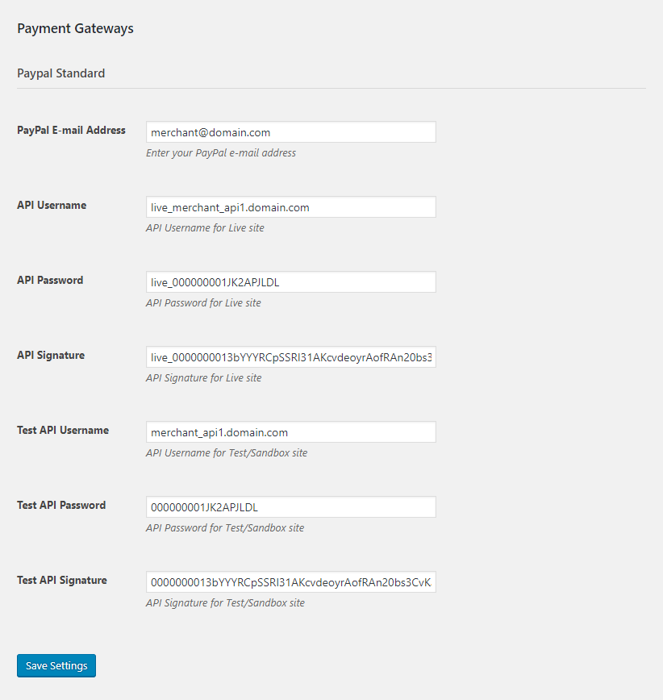Click the Paypal Standard section title
The height and width of the screenshot is (700, 663).
coord(61,73)
